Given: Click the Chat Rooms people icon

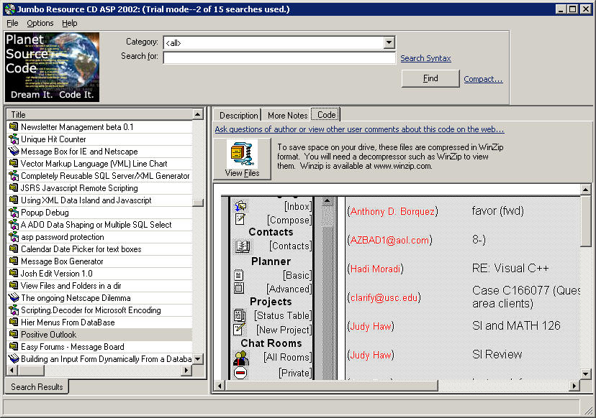Looking at the screenshot, I should tap(241, 358).
